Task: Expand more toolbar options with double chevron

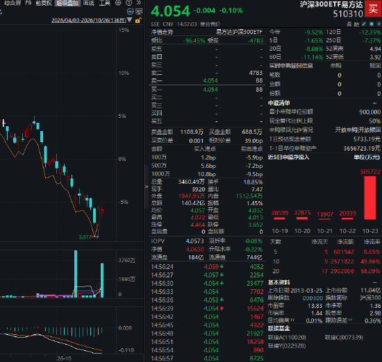Action: 139,3
